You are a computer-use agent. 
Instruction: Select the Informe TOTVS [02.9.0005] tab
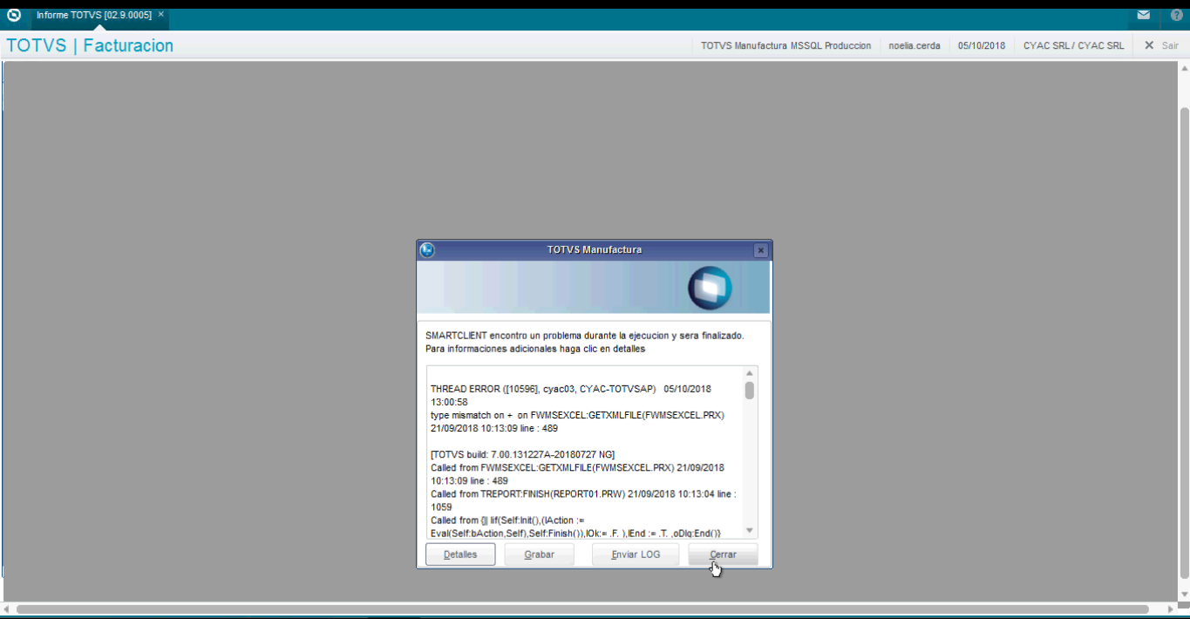pyautogui.click(x=94, y=15)
